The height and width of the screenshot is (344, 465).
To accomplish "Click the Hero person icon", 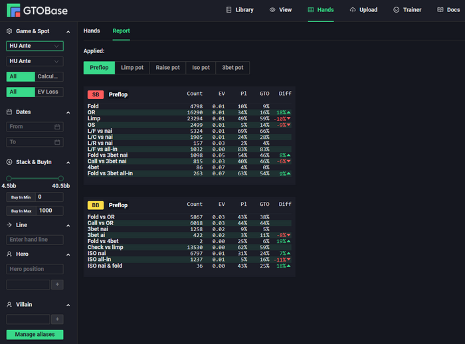I will pos(9,254).
